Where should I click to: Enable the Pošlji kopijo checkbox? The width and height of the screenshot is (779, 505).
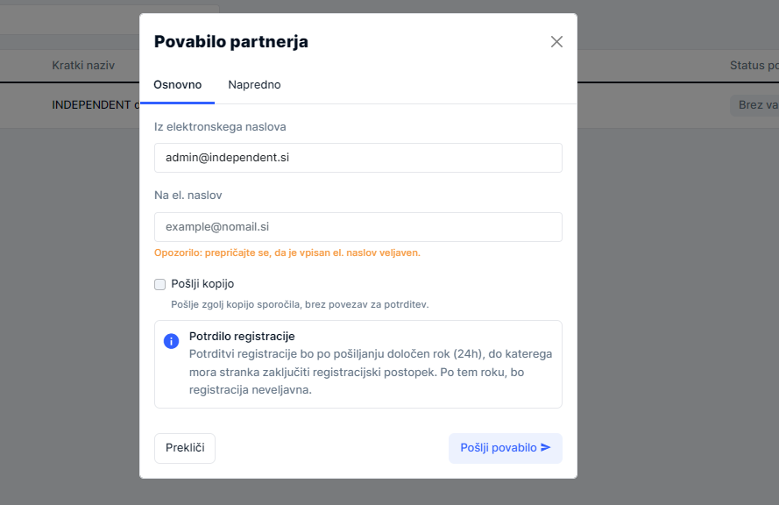click(x=160, y=284)
